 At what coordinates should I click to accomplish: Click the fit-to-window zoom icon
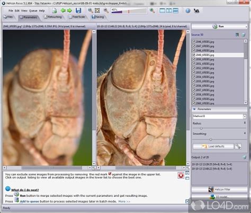(x=97, y=11)
